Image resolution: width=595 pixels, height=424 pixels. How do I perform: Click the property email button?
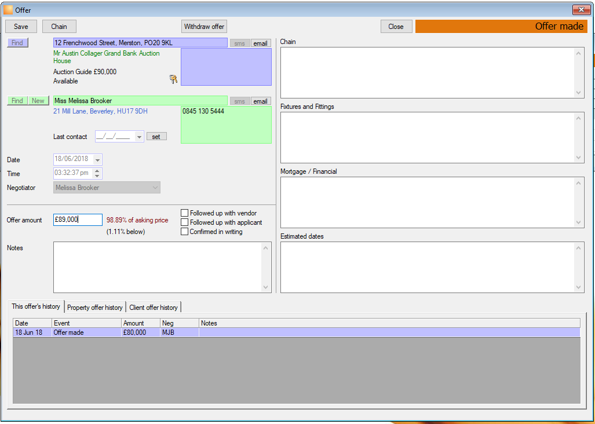[x=261, y=43]
